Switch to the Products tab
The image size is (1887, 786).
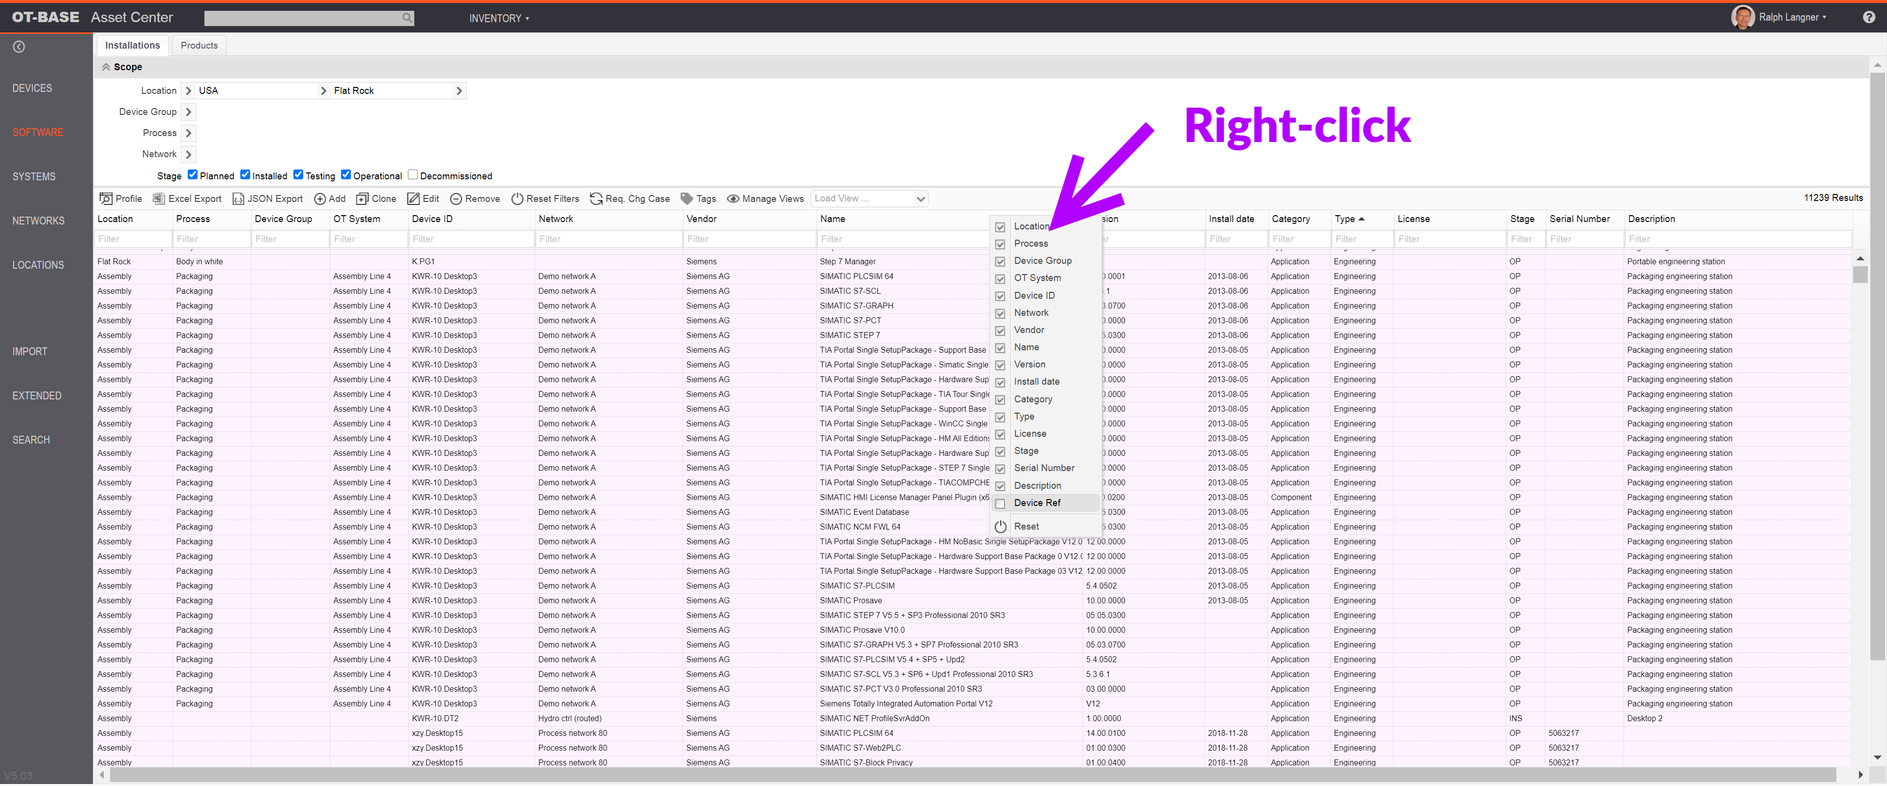199,45
